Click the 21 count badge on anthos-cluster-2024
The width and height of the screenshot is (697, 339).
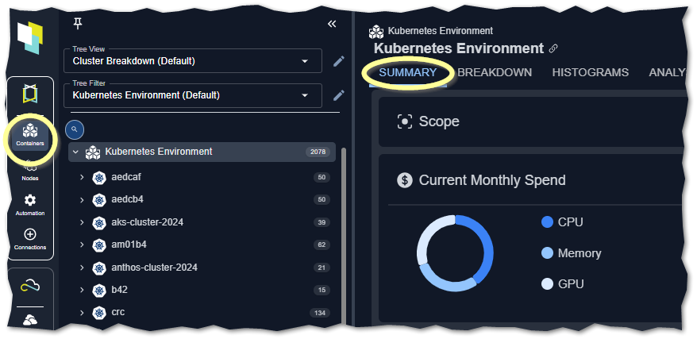click(x=322, y=268)
